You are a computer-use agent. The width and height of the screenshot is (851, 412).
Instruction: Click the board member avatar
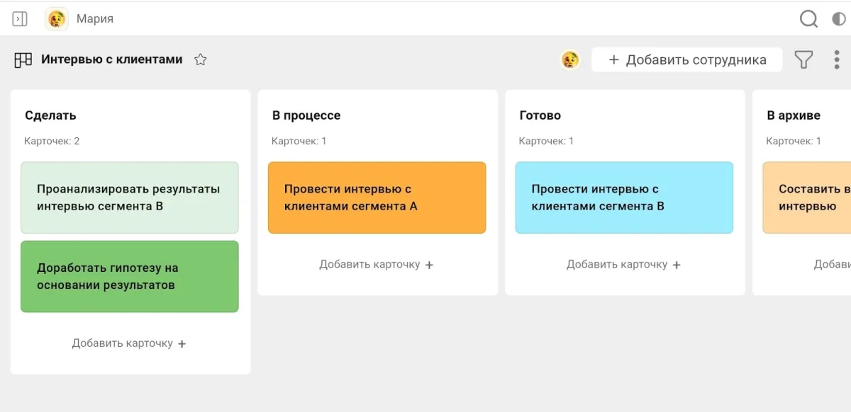click(570, 60)
